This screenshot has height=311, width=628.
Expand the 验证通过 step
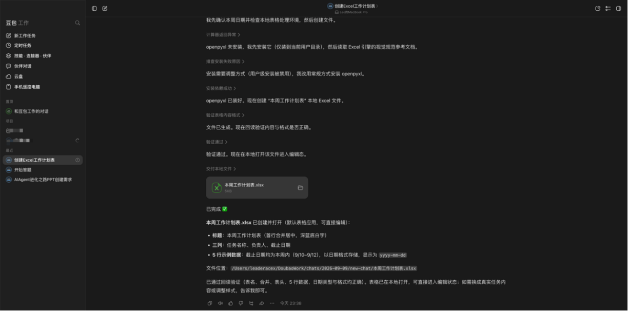click(217, 142)
